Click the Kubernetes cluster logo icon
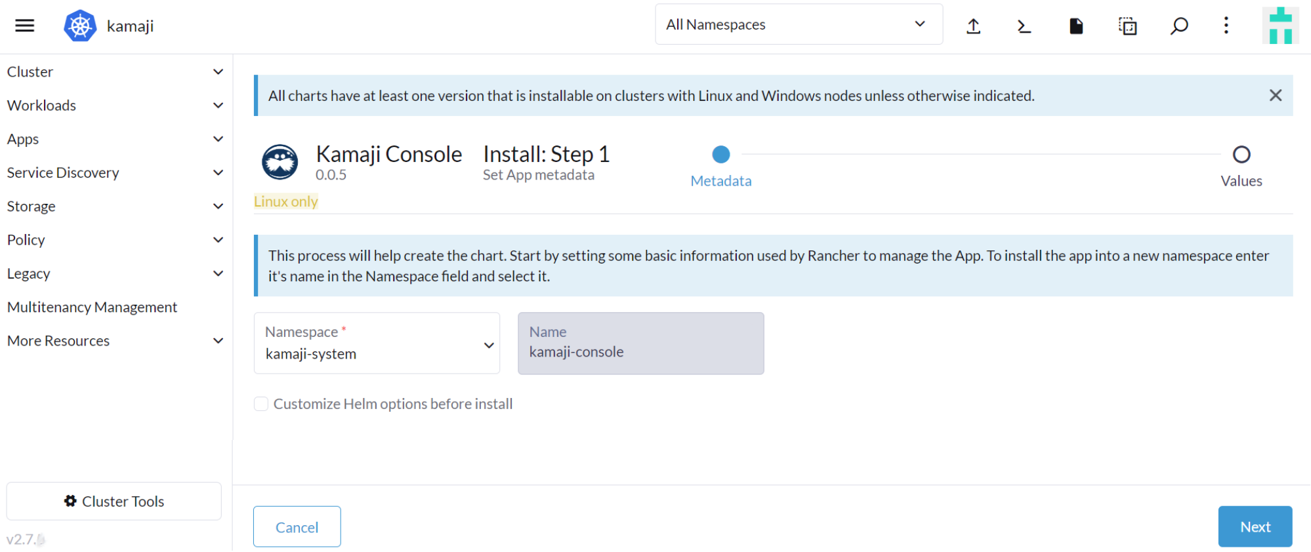This screenshot has width=1311, height=552. pos(80,26)
